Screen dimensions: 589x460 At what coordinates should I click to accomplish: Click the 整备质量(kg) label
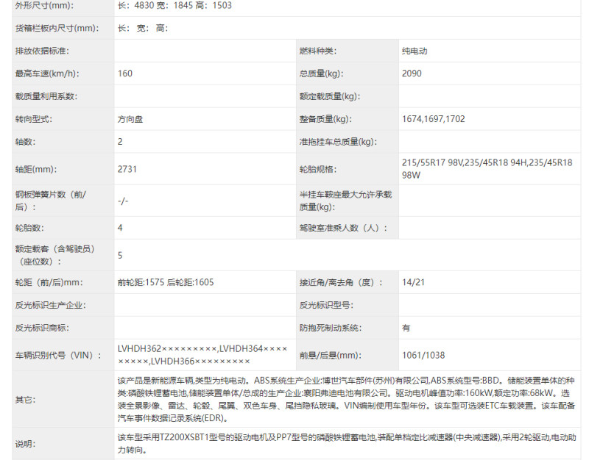coord(325,119)
